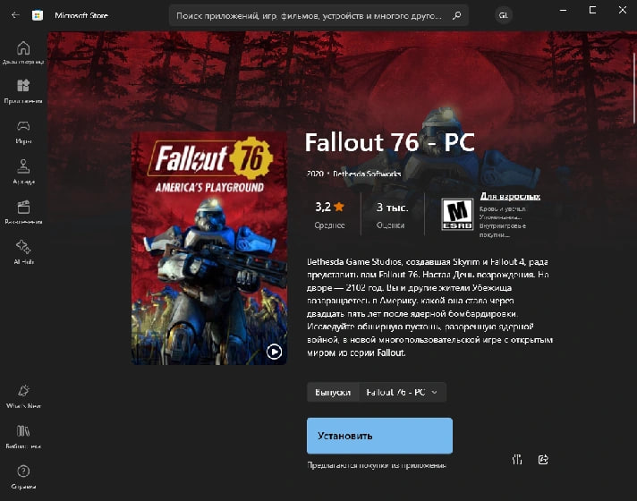The image size is (637, 501).
Task: Open the Entertainment clapperboard section
Action: pos(23,211)
